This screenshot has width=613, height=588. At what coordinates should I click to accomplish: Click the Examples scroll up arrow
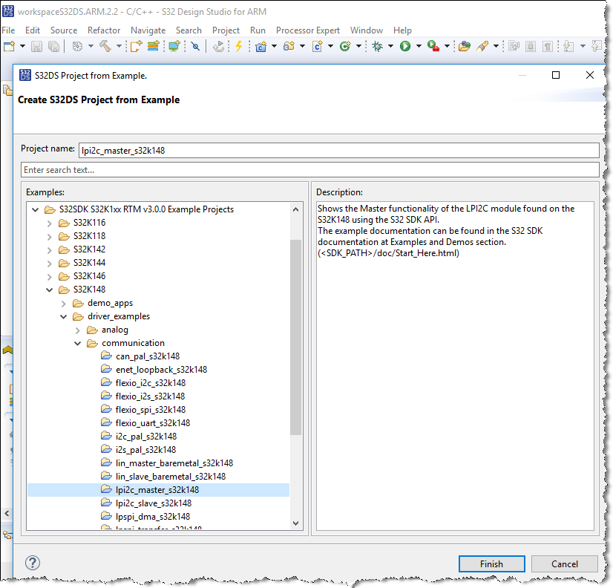point(295,209)
